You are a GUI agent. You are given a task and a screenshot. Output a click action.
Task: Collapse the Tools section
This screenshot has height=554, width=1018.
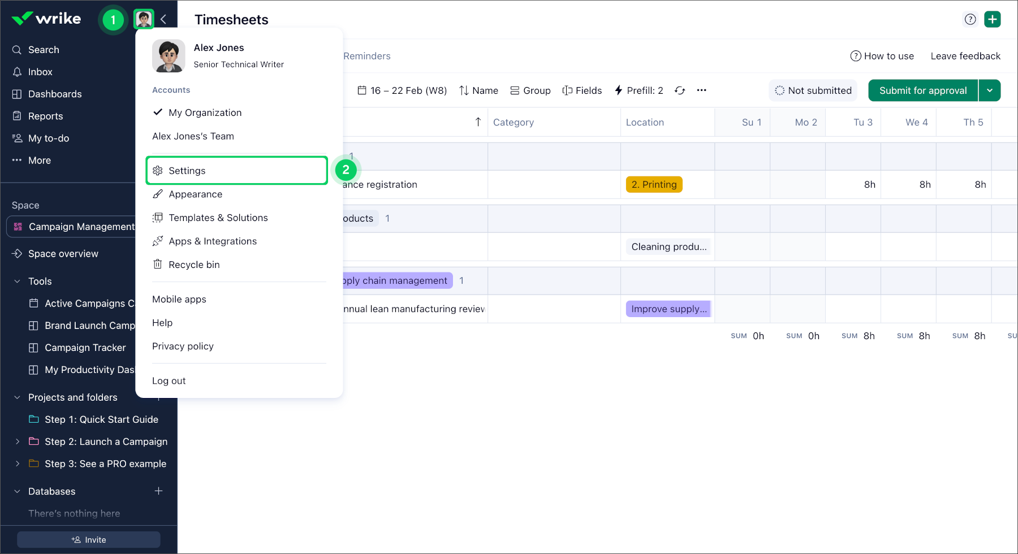click(17, 282)
